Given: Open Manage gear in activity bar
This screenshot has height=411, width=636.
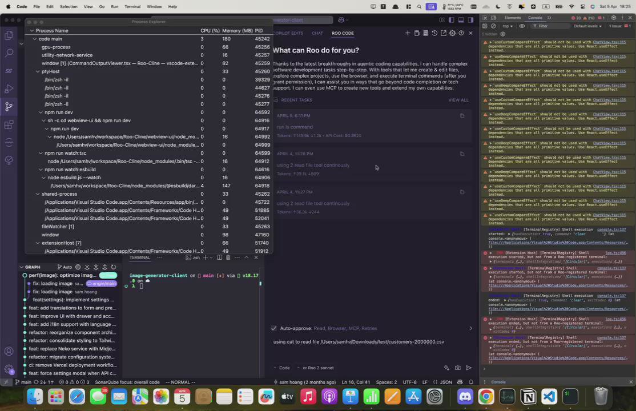Looking at the screenshot, I should pyautogui.click(x=9, y=369).
